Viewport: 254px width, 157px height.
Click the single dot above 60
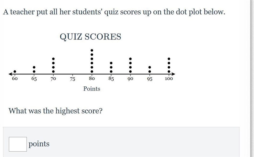click(x=15, y=72)
